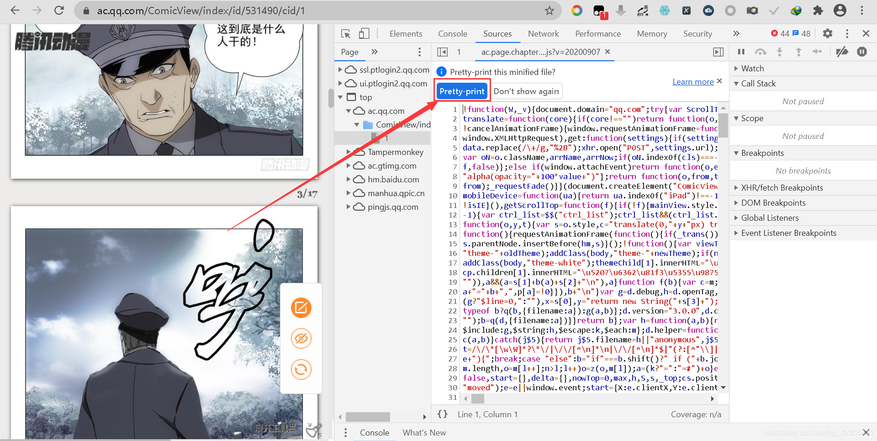Hide the file navigator pane

tap(442, 52)
